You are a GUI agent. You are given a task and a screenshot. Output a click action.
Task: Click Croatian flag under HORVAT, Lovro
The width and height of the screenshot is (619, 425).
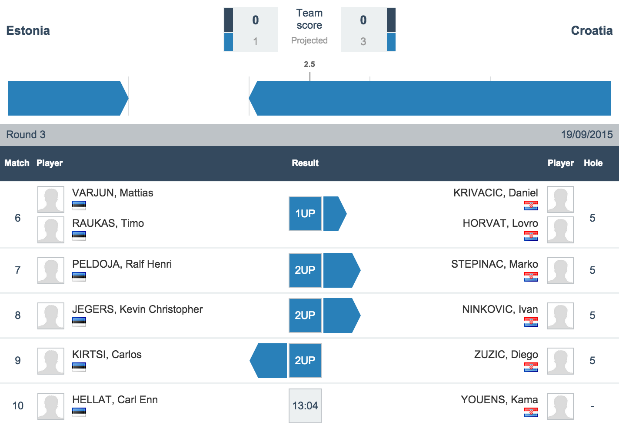(531, 236)
